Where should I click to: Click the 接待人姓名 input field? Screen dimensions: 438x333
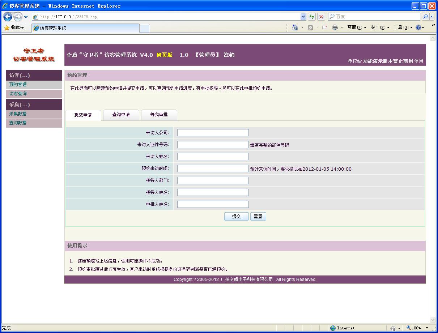coord(213,192)
